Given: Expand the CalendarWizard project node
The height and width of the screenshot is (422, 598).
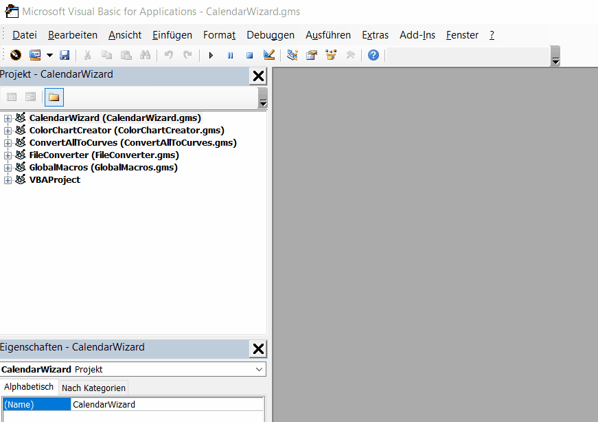Looking at the screenshot, I should (8, 118).
